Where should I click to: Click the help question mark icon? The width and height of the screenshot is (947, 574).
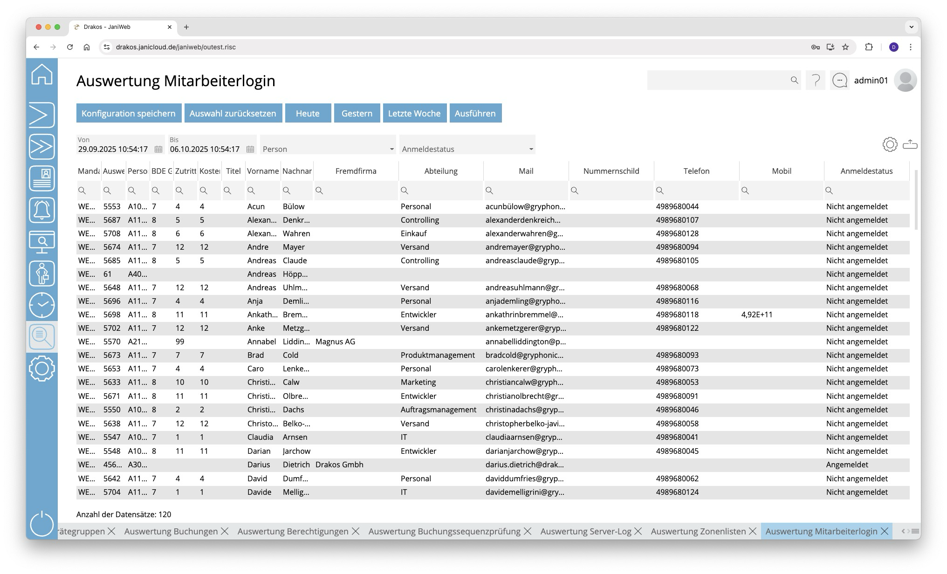click(816, 81)
